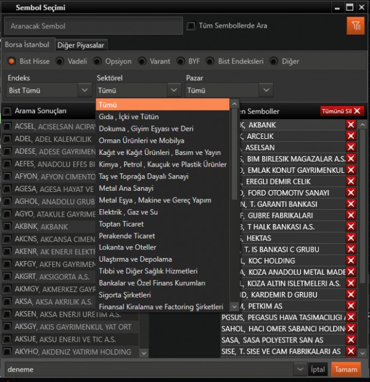Select Toptan Ticaret sector

click(163, 224)
